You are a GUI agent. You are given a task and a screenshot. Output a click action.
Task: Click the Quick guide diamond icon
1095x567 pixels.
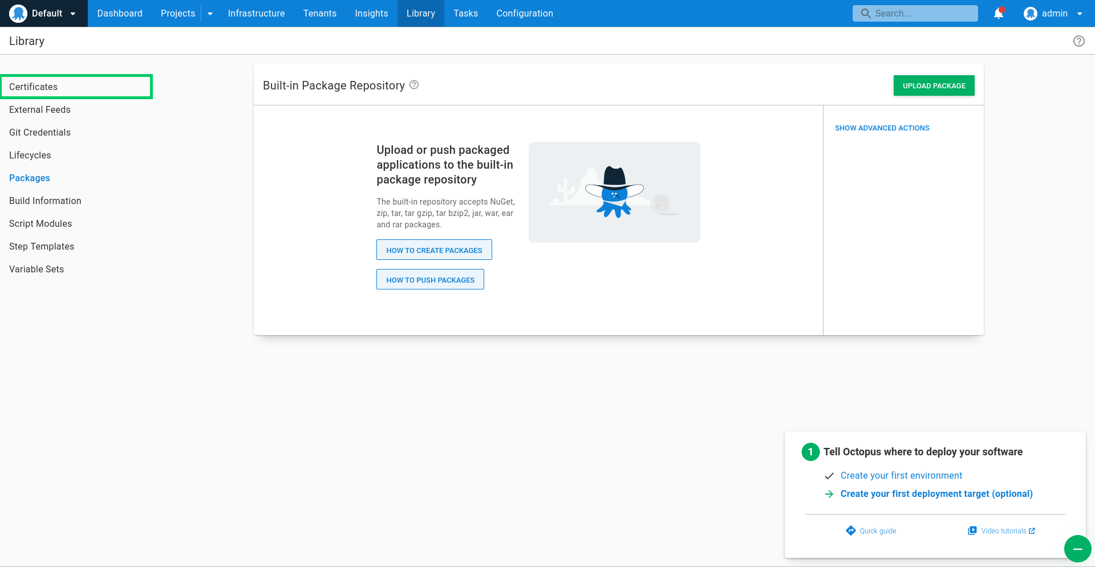tap(851, 531)
